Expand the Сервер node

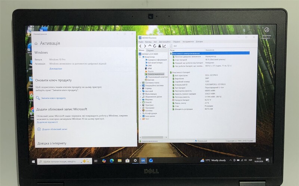pyautogui.click(x=141, y=88)
